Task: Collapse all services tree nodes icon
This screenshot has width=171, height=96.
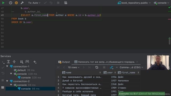Action: (x=14, y=62)
